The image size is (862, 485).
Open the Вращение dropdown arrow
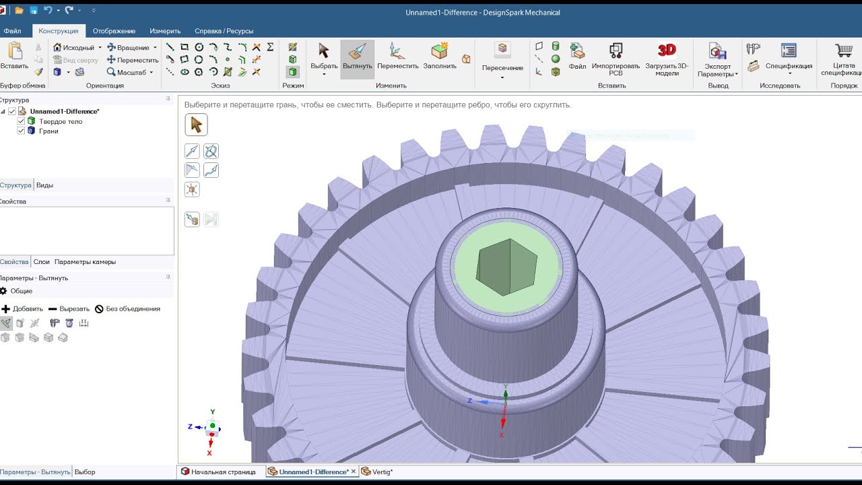[155, 48]
